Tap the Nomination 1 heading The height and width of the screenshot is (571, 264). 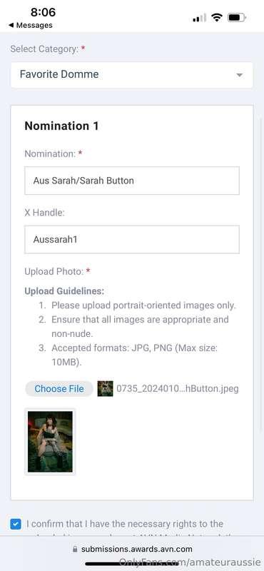pos(61,126)
